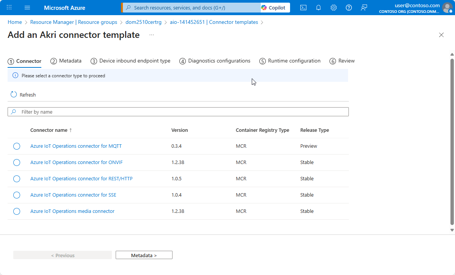The width and height of the screenshot is (455, 275).
Task: Open the account menu via user avatar
Action: pyautogui.click(x=447, y=8)
